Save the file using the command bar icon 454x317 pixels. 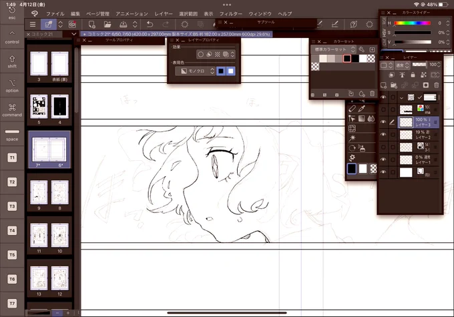tap(123, 25)
